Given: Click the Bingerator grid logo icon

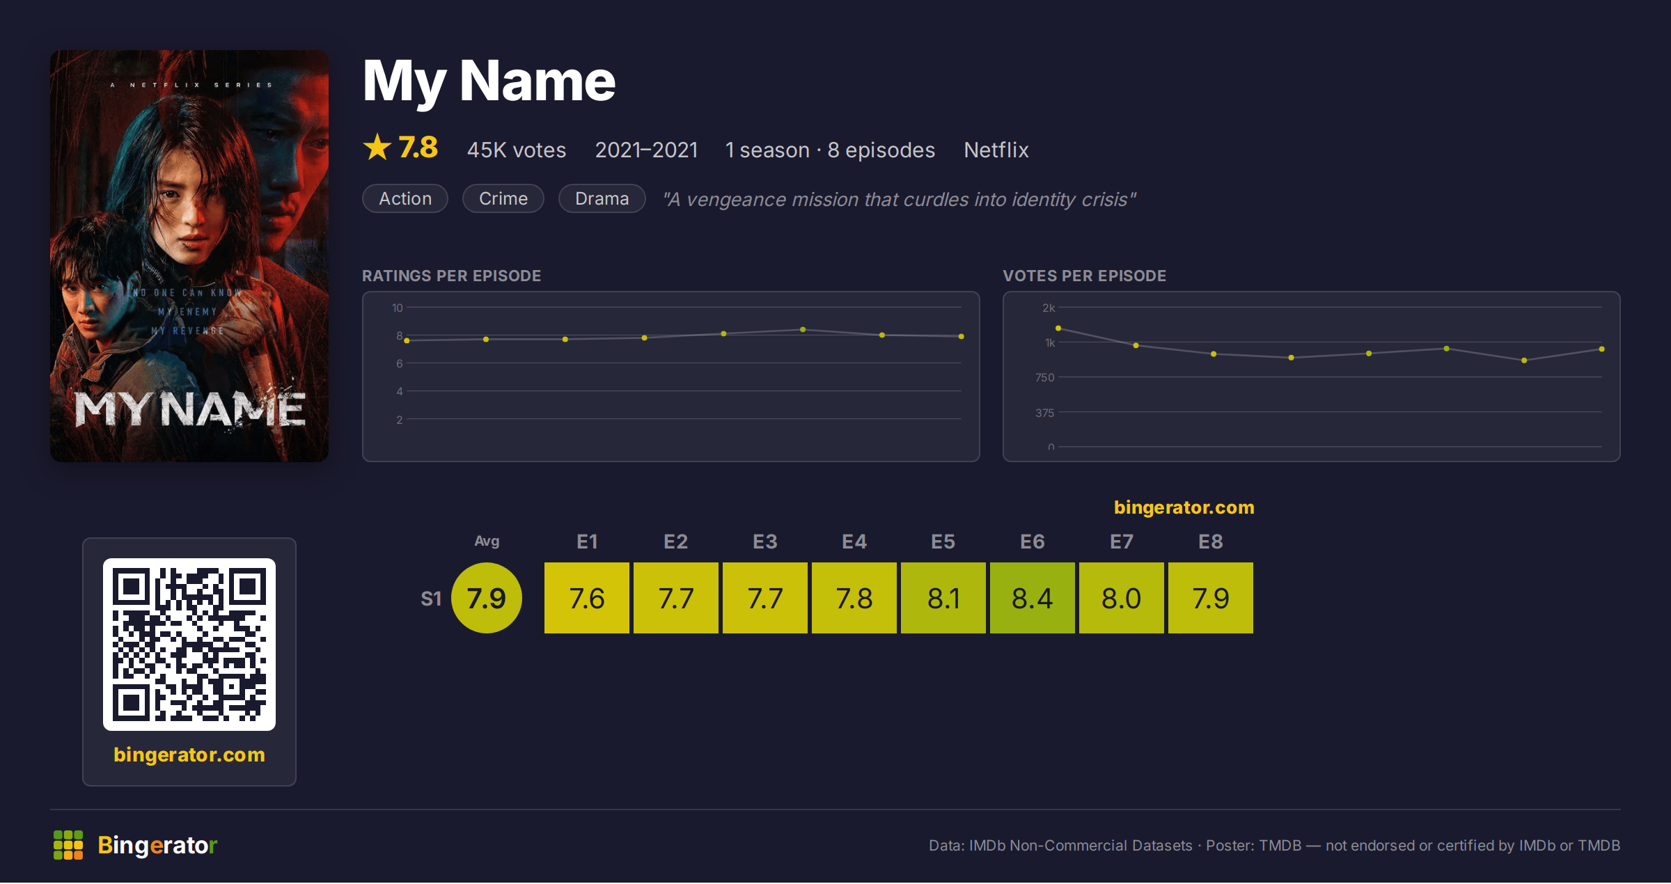Looking at the screenshot, I should point(68,845).
